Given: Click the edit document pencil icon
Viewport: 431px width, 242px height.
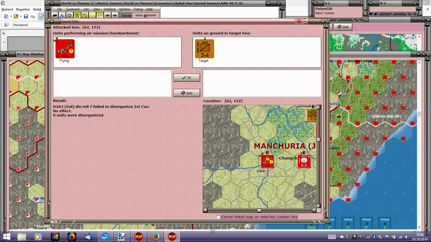Looking at the screenshot, I should [x=41, y=16].
